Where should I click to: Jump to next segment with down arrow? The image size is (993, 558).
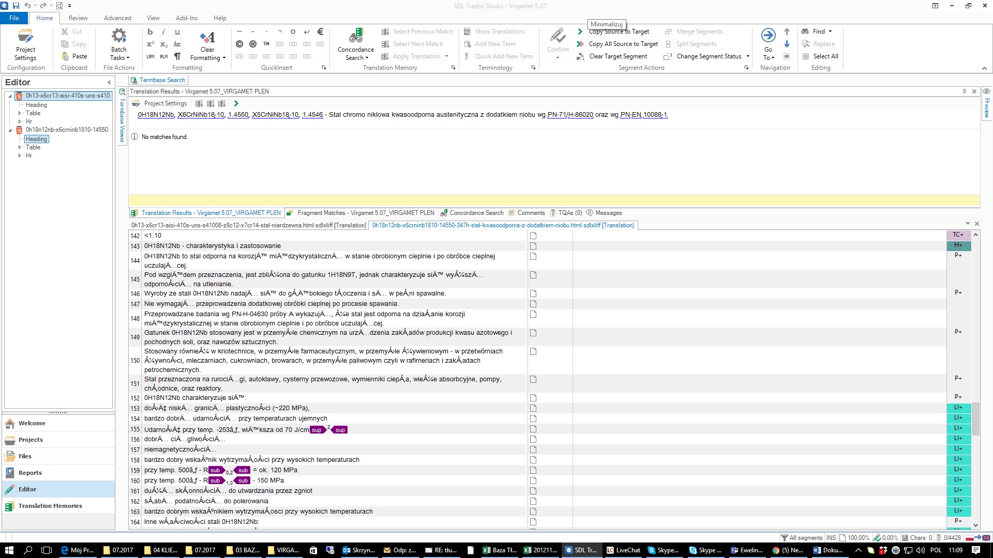click(787, 44)
